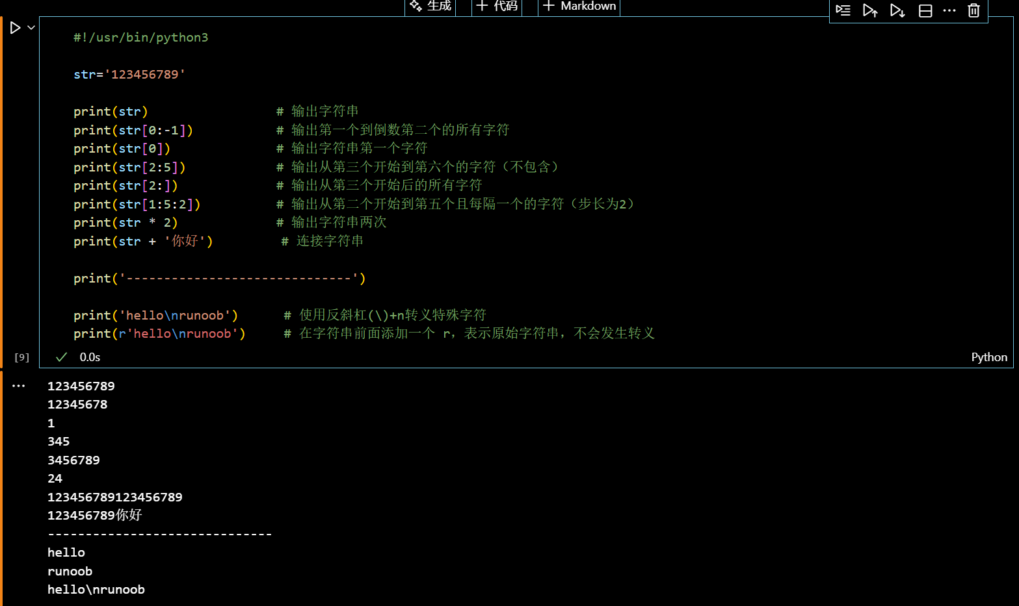Click the dashed separator line in output
Screen dimensions: 1019x606
pyautogui.click(x=159, y=533)
